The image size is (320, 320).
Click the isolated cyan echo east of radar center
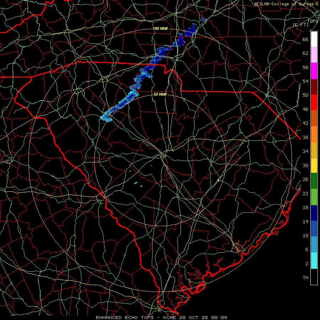pos(218,180)
